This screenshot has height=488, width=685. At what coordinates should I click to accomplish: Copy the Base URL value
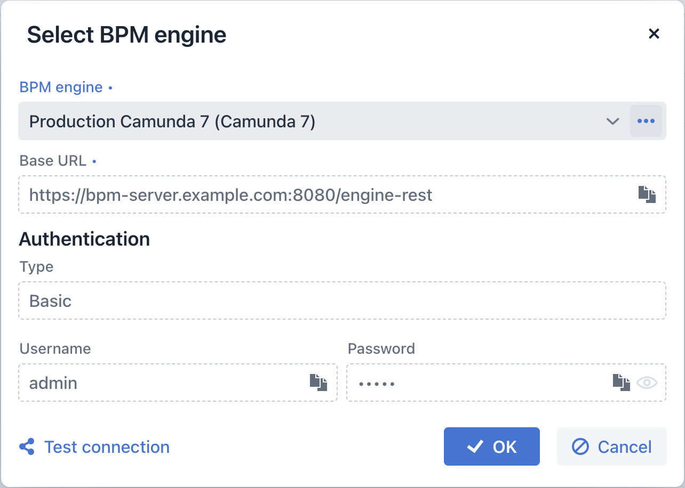647,194
